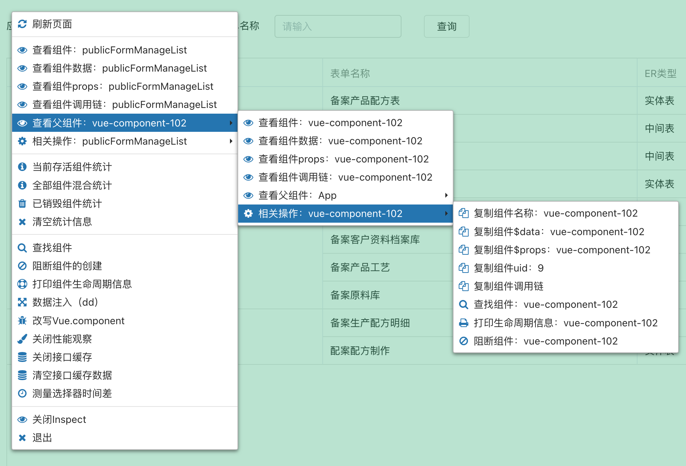Click the trash icon for 已销毁组件统计
This screenshot has width=686, height=466.
tap(22, 203)
